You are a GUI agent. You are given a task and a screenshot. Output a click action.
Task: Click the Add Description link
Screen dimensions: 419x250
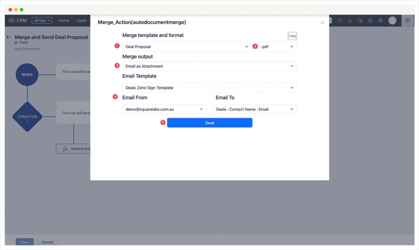tap(28, 49)
